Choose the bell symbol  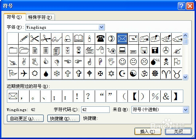click(x=67, y=38)
